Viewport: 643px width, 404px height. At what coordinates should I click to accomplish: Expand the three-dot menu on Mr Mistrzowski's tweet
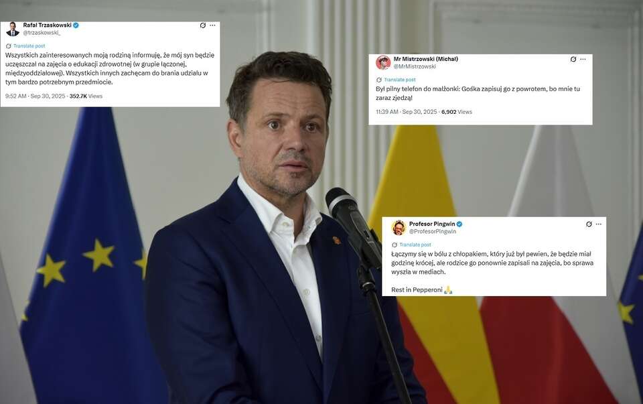[583, 60]
